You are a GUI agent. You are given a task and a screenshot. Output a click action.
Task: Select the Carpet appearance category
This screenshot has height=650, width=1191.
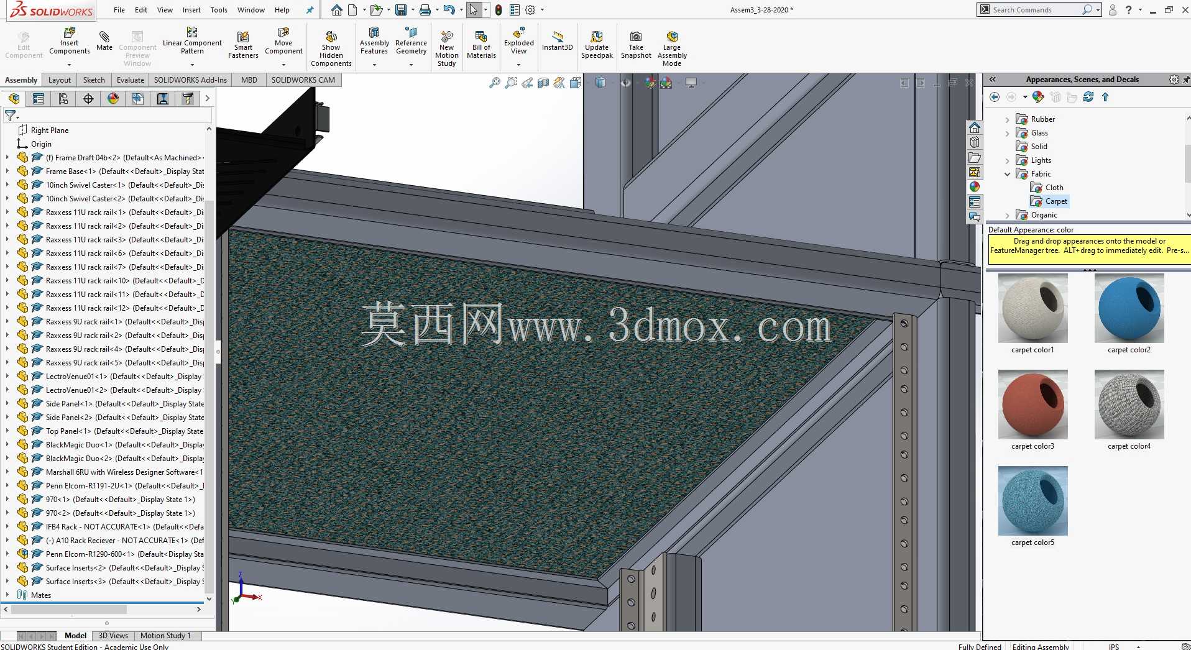pyautogui.click(x=1056, y=201)
